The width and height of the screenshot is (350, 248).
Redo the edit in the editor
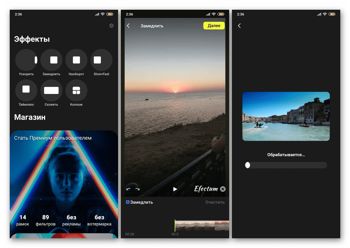138,189
